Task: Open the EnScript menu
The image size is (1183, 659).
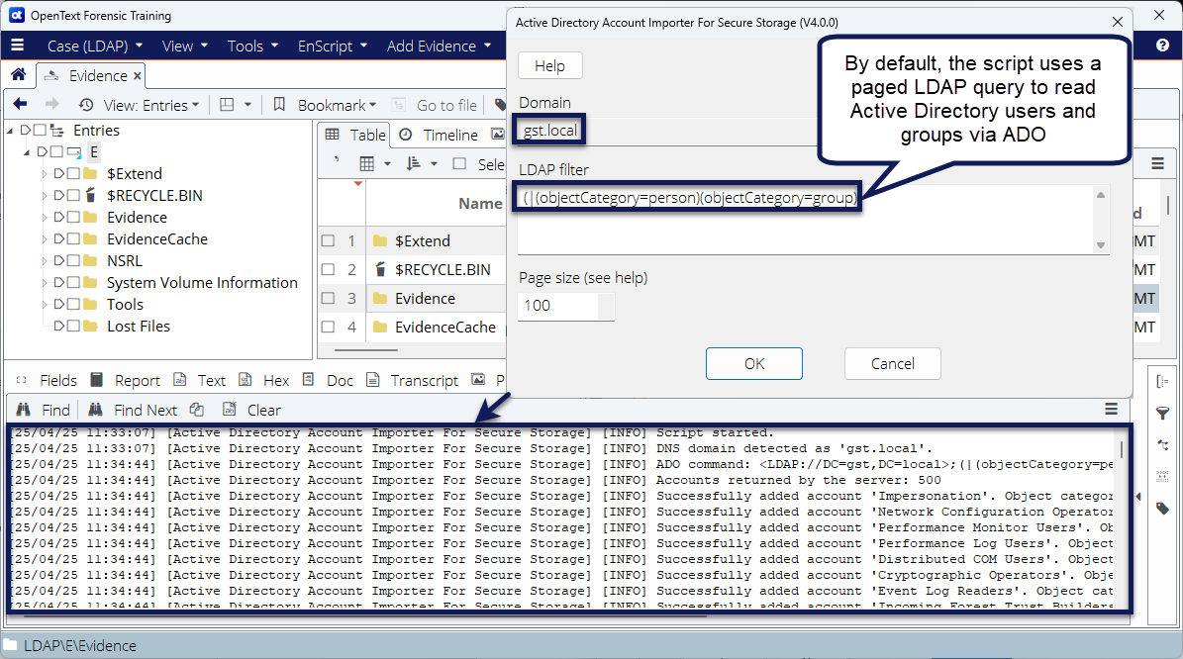Action: (x=333, y=46)
